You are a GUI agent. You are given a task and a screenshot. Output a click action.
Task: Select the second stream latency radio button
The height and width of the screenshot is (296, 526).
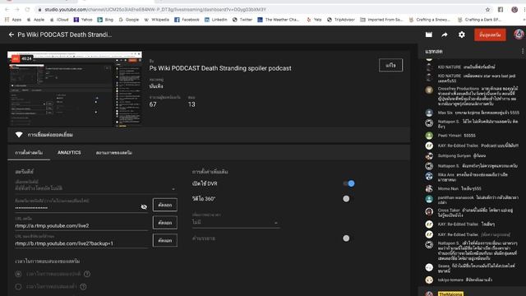18,287
